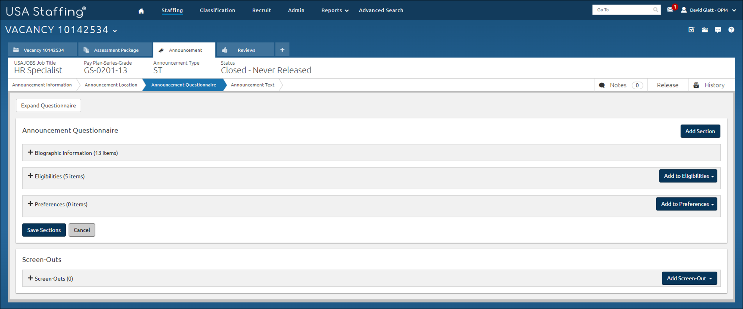Click the megaphone icon on Announcement tab
This screenshot has width=743, height=309.
coord(161,50)
